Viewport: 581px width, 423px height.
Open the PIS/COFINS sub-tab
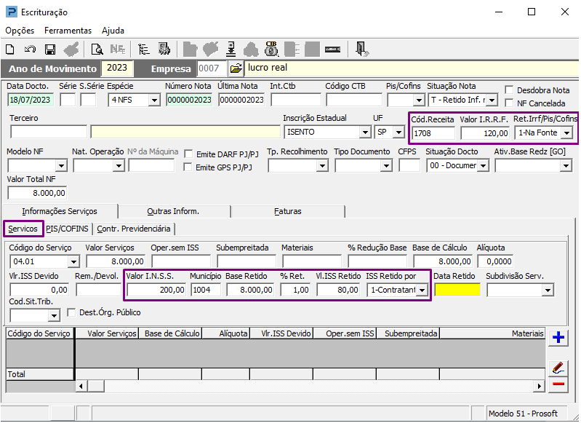pyautogui.click(x=67, y=229)
